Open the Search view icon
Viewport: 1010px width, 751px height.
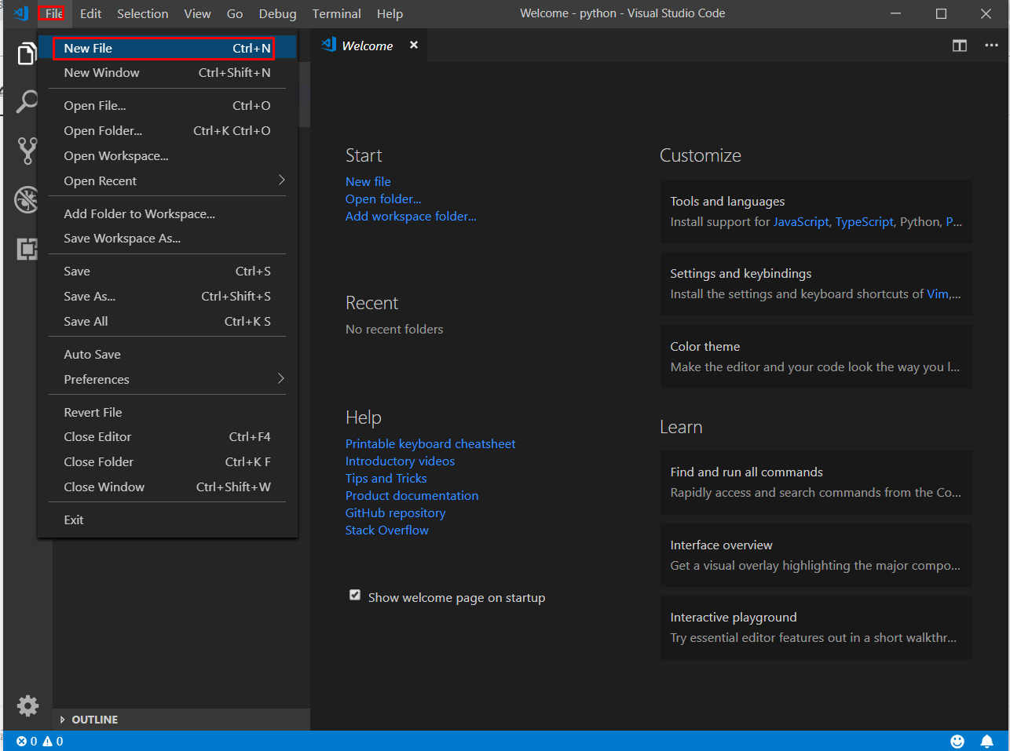click(27, 102)
